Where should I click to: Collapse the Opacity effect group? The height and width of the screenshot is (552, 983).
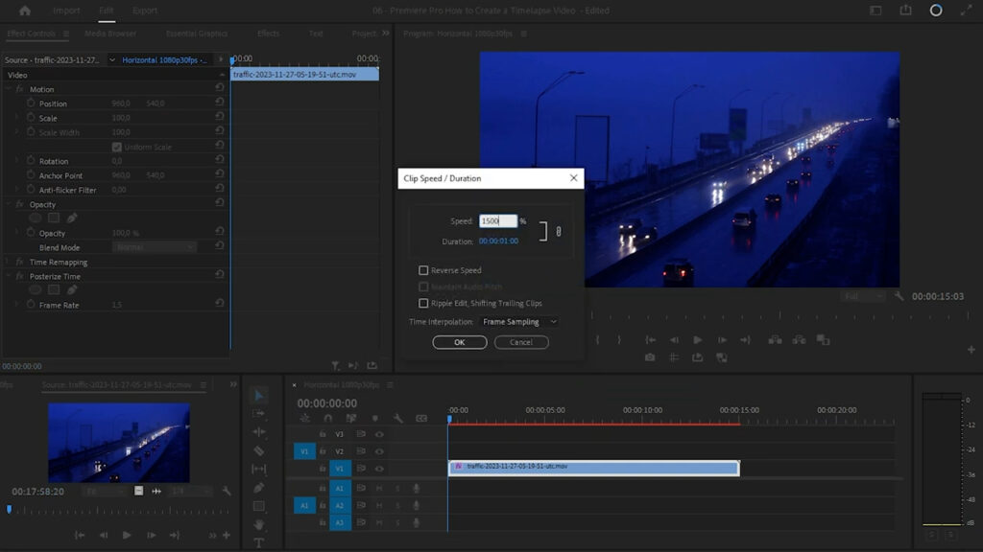(9, 205)
